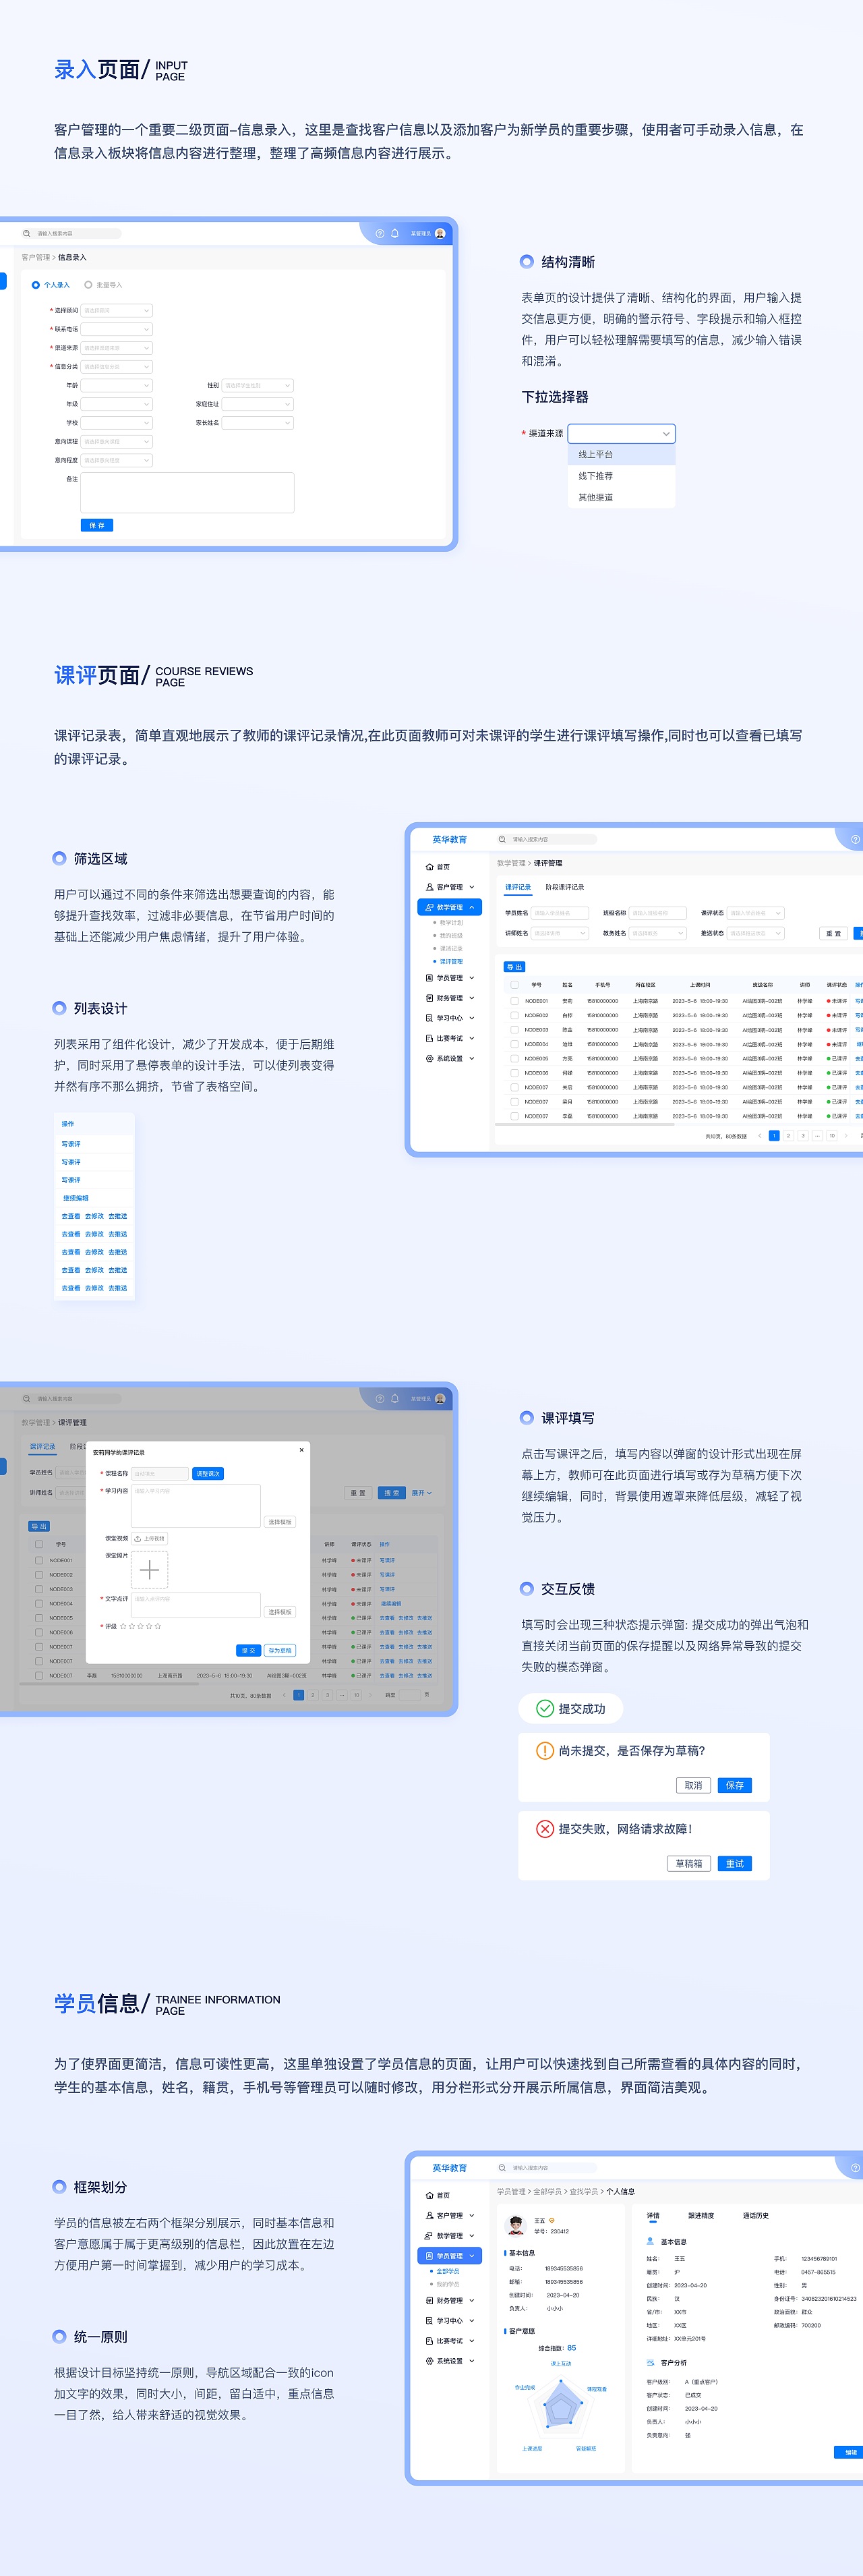The image size is (863, 2576).
Task: Click the 导出 button above the table
Action: click(x=514, y=967)
